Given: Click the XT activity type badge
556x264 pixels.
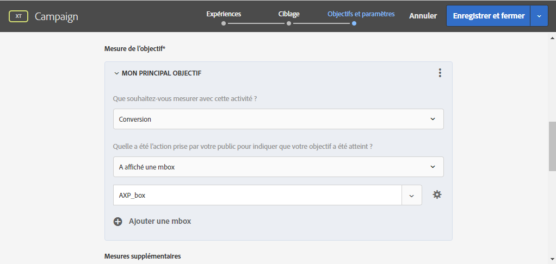Looking at the screenshot, I should (x=19, y=16).
